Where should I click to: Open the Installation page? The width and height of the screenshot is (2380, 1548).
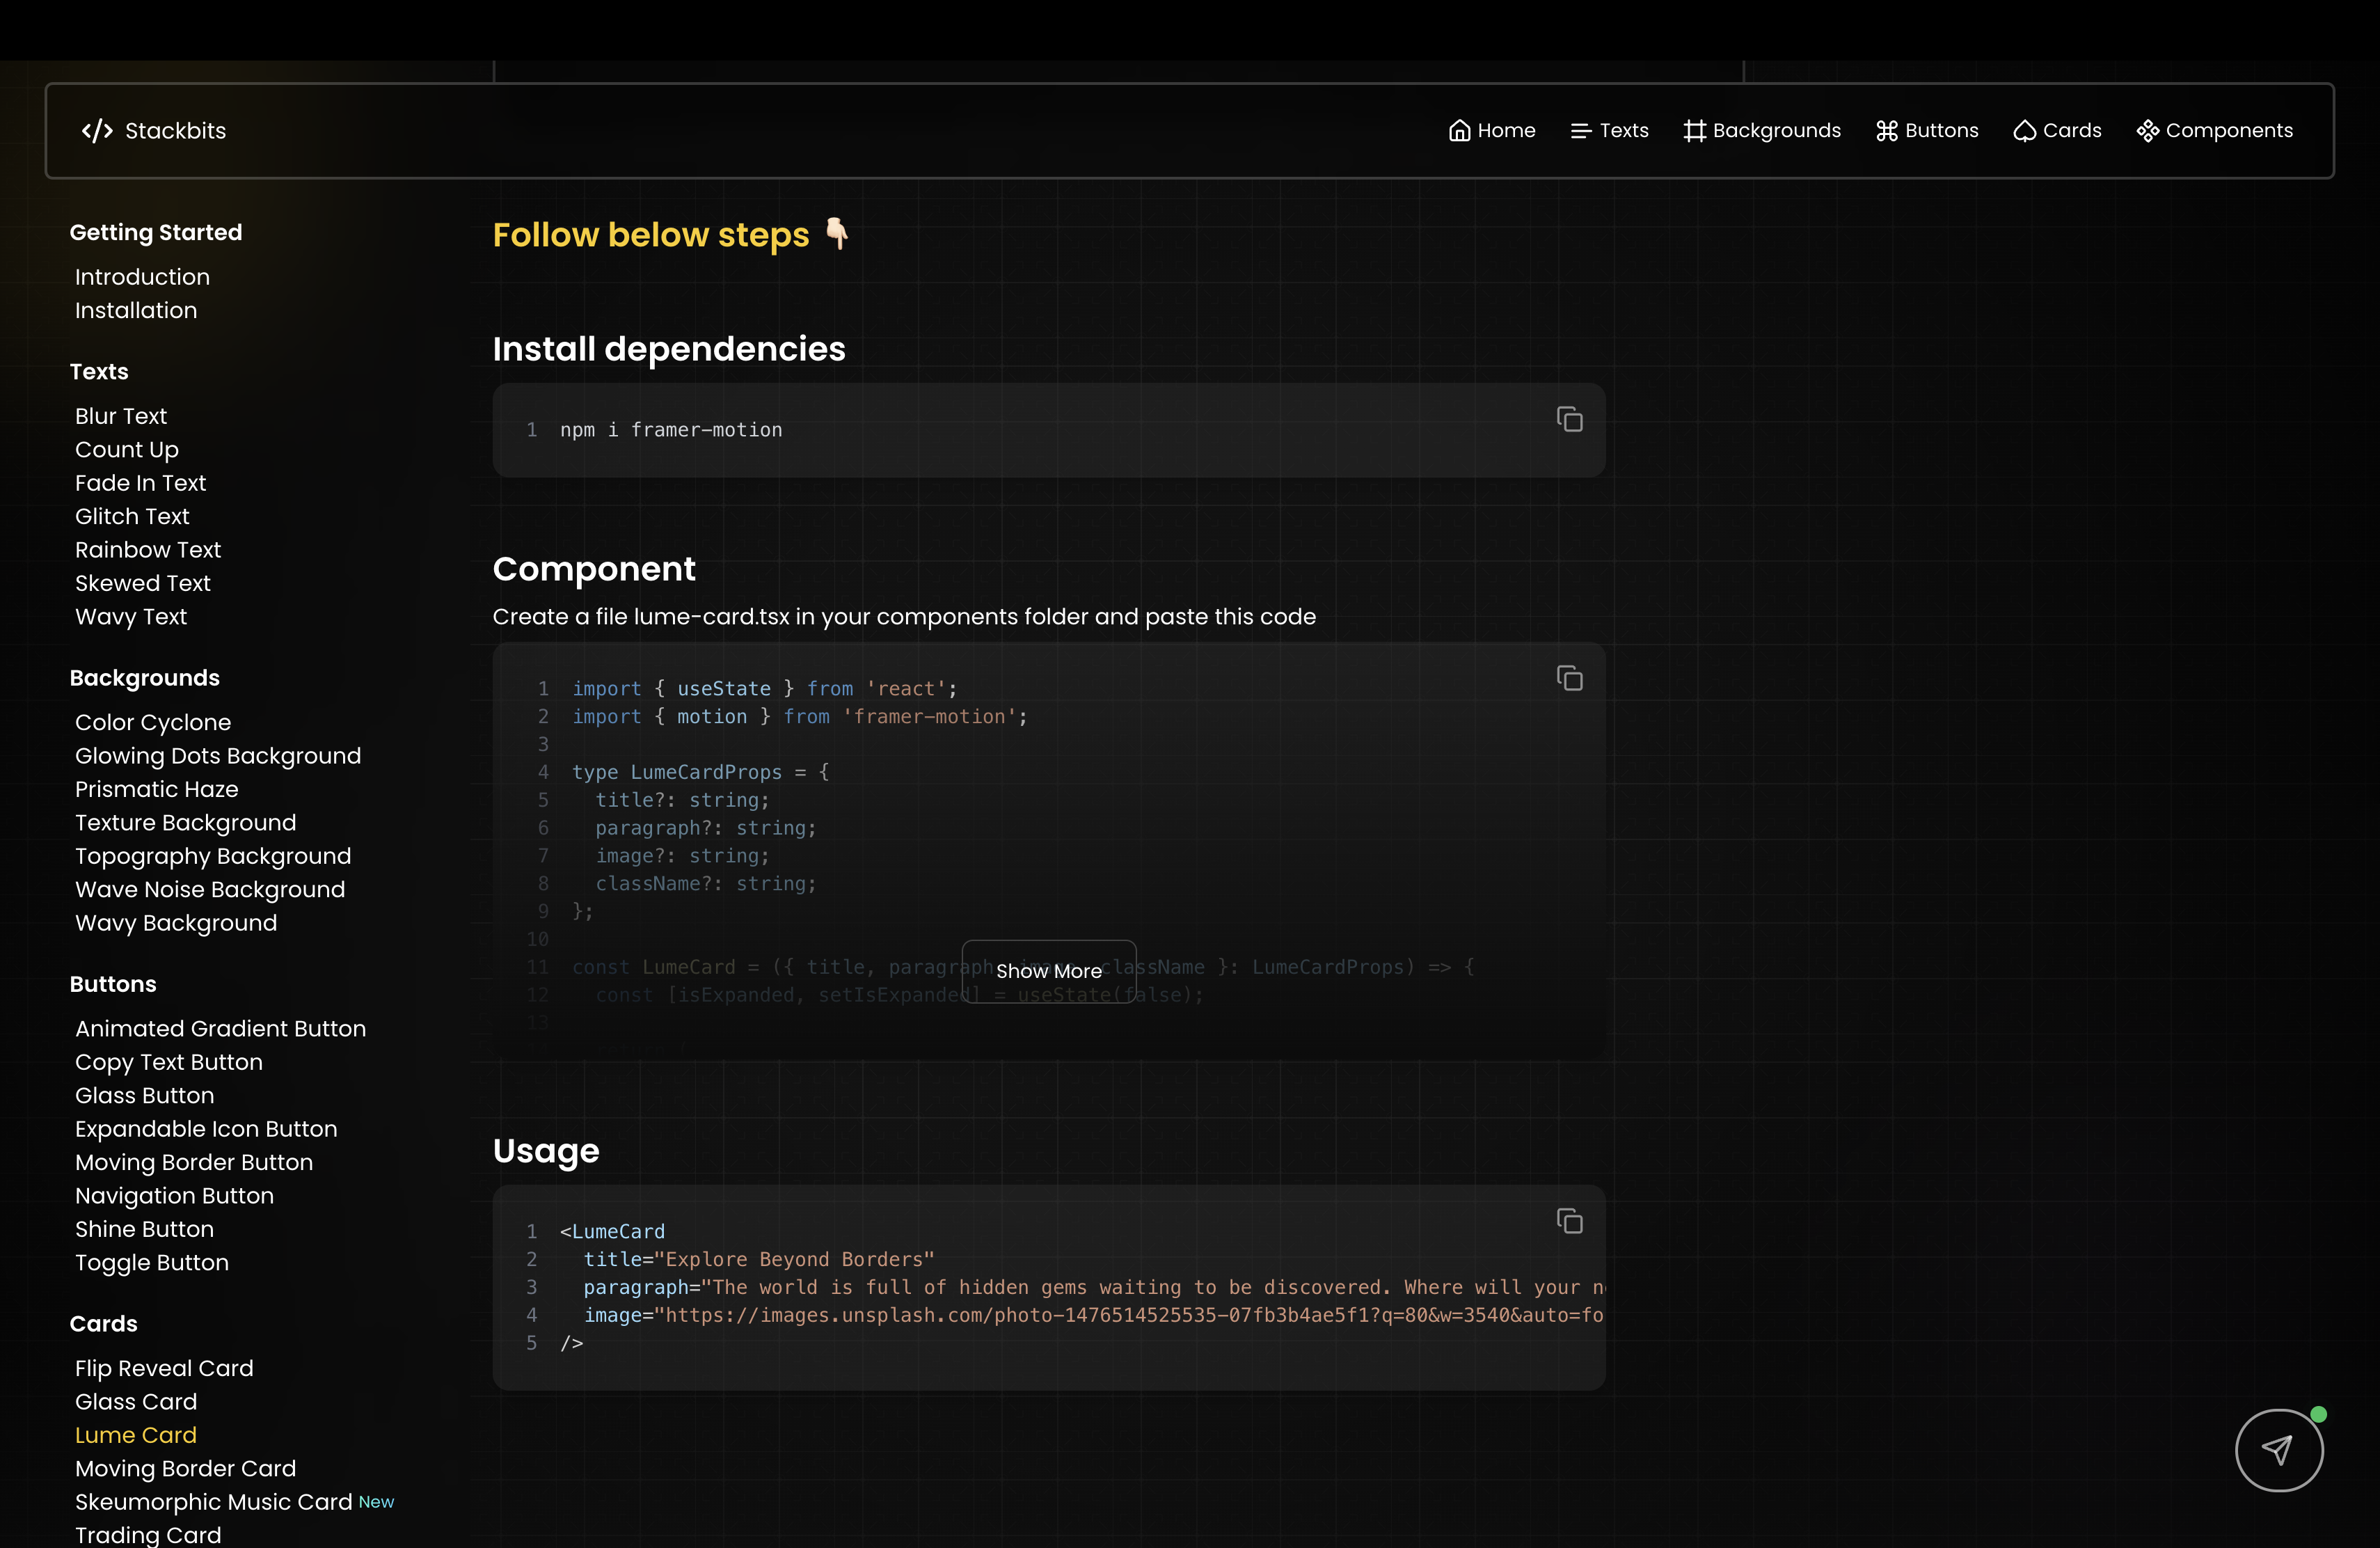click(x=136, y=310)
